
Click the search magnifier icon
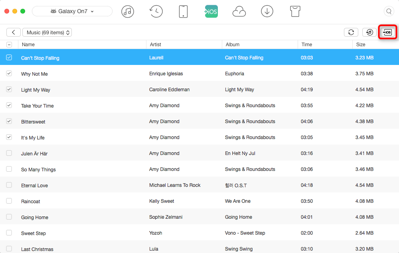click(x=388, y=12)
